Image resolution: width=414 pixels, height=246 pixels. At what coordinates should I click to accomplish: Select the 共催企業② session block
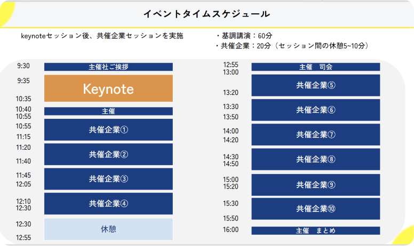[108, 154]
